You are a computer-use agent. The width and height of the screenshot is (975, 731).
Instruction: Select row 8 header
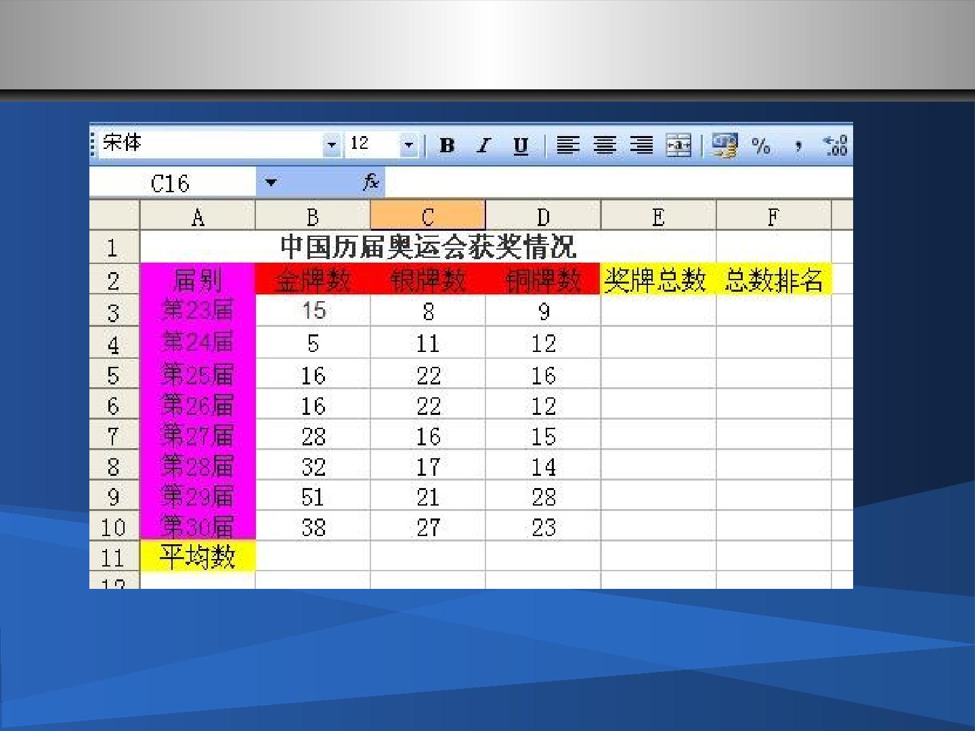[x=114, y=466]
